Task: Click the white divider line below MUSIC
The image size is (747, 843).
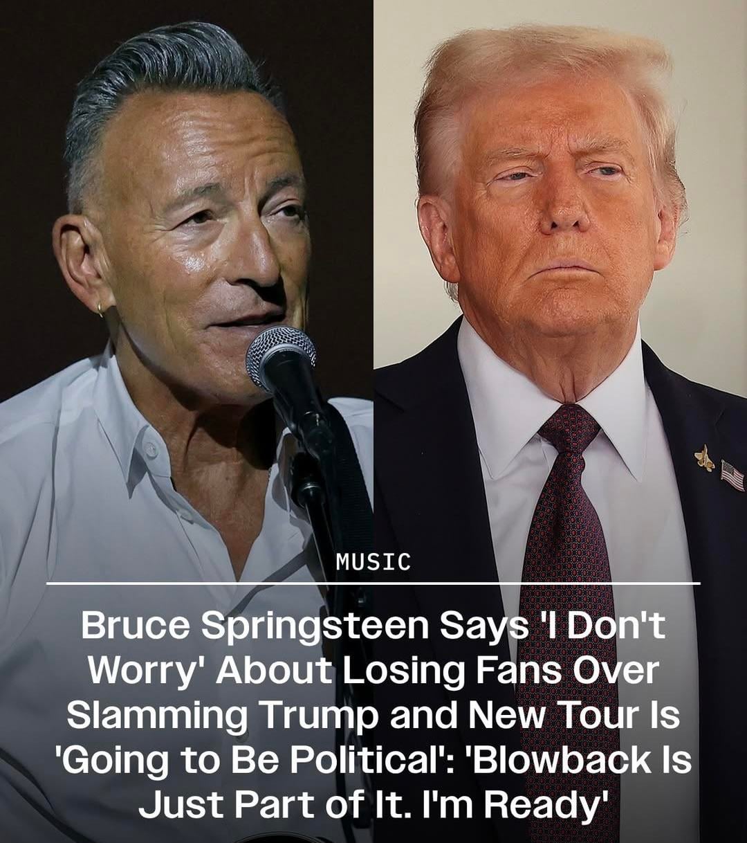Action: pos(373,583)
